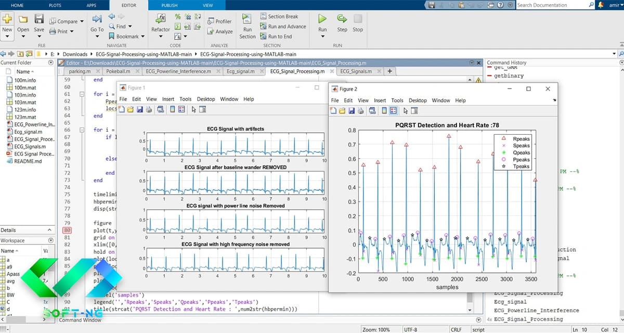624x333 pixels.
Task: Click the Up One Level folder icon
Action: (21, 54)
